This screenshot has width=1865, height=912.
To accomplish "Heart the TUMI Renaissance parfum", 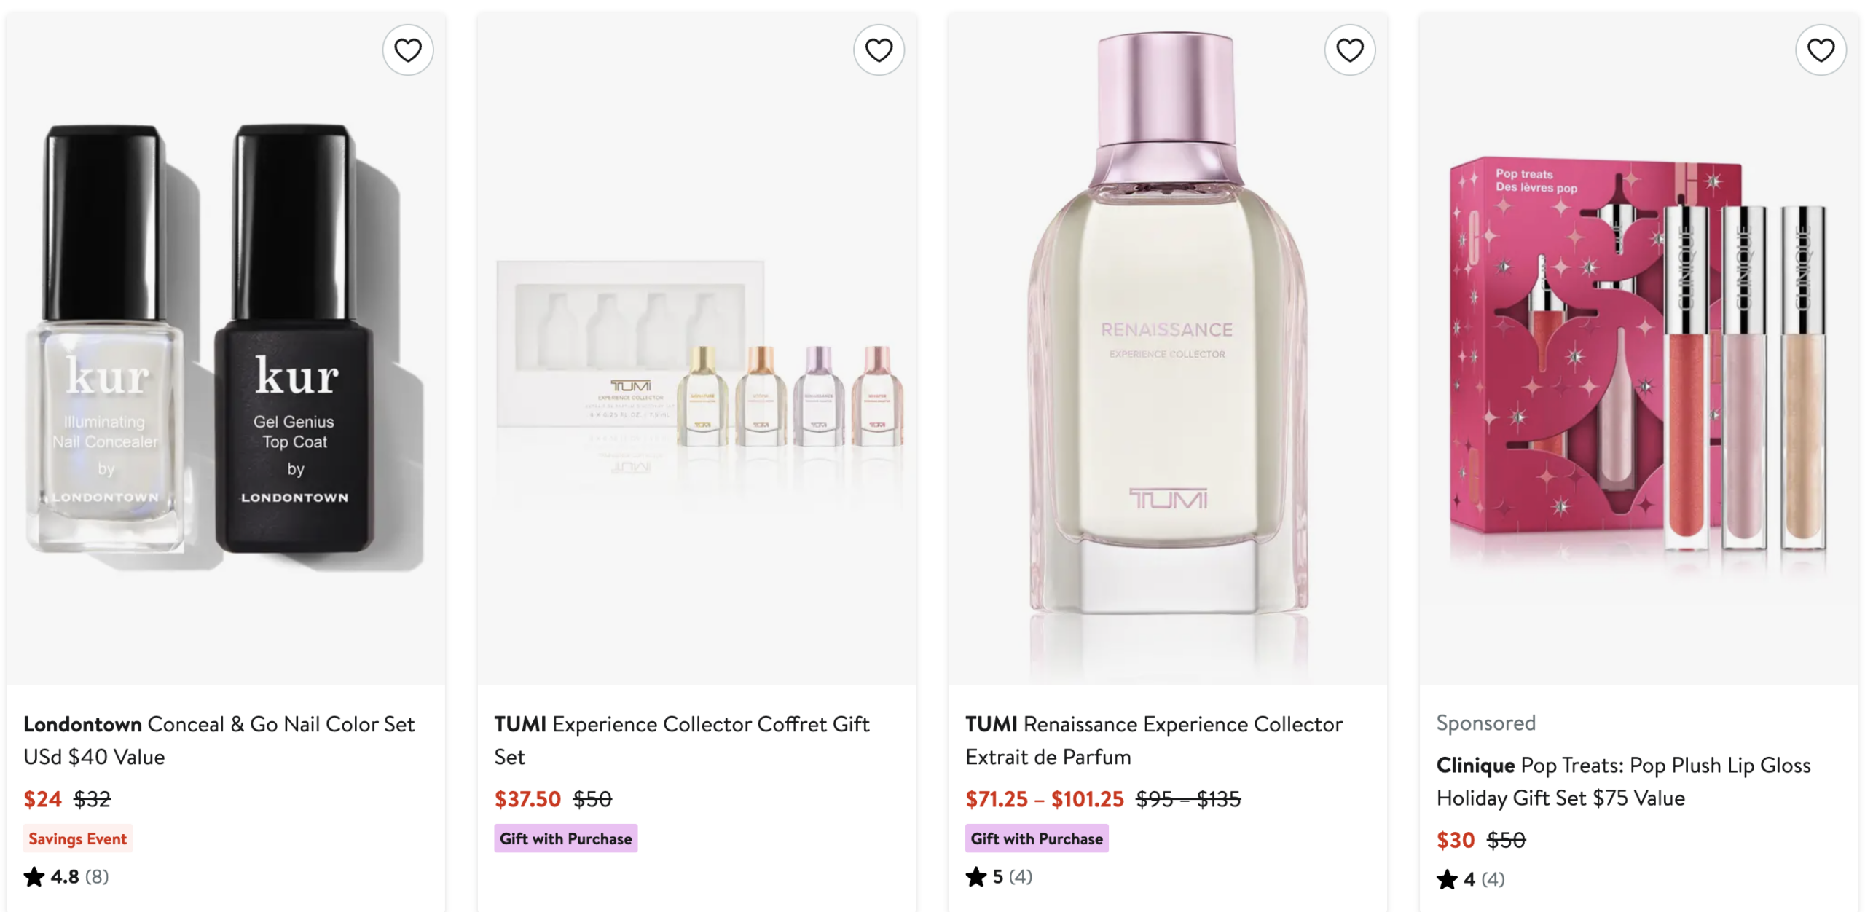I will [x=1349, y=50].
